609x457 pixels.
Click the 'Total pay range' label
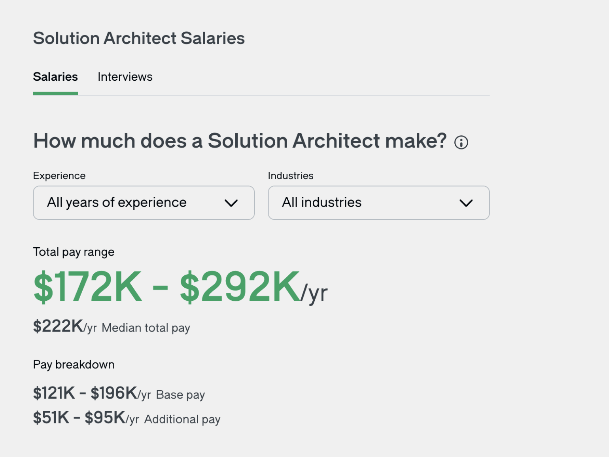pyautogui.click(x=74, y=252)
